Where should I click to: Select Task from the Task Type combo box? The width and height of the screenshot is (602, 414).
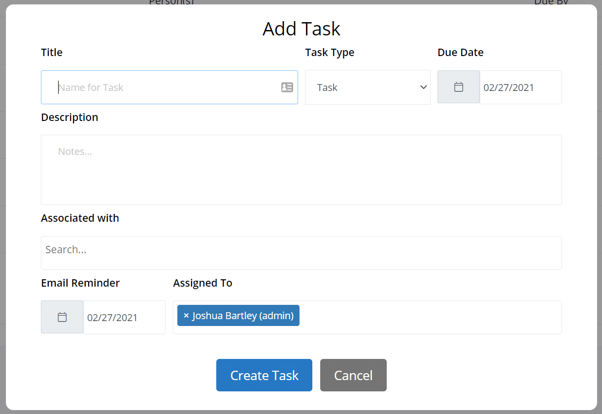pyautogui.click(x=368, y=87)
